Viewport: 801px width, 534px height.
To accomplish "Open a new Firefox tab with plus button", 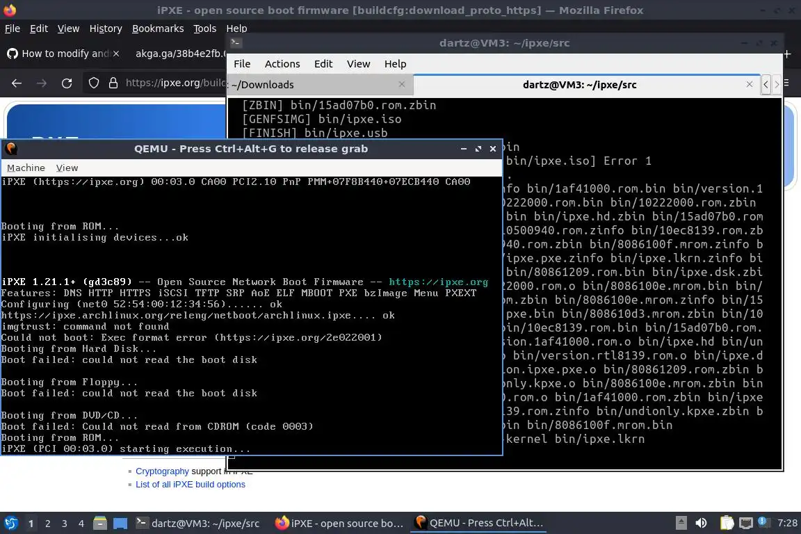I will pos(787,54).
